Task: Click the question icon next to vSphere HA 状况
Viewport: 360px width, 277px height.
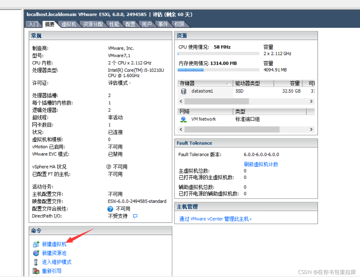Action: tap(109, 167)
